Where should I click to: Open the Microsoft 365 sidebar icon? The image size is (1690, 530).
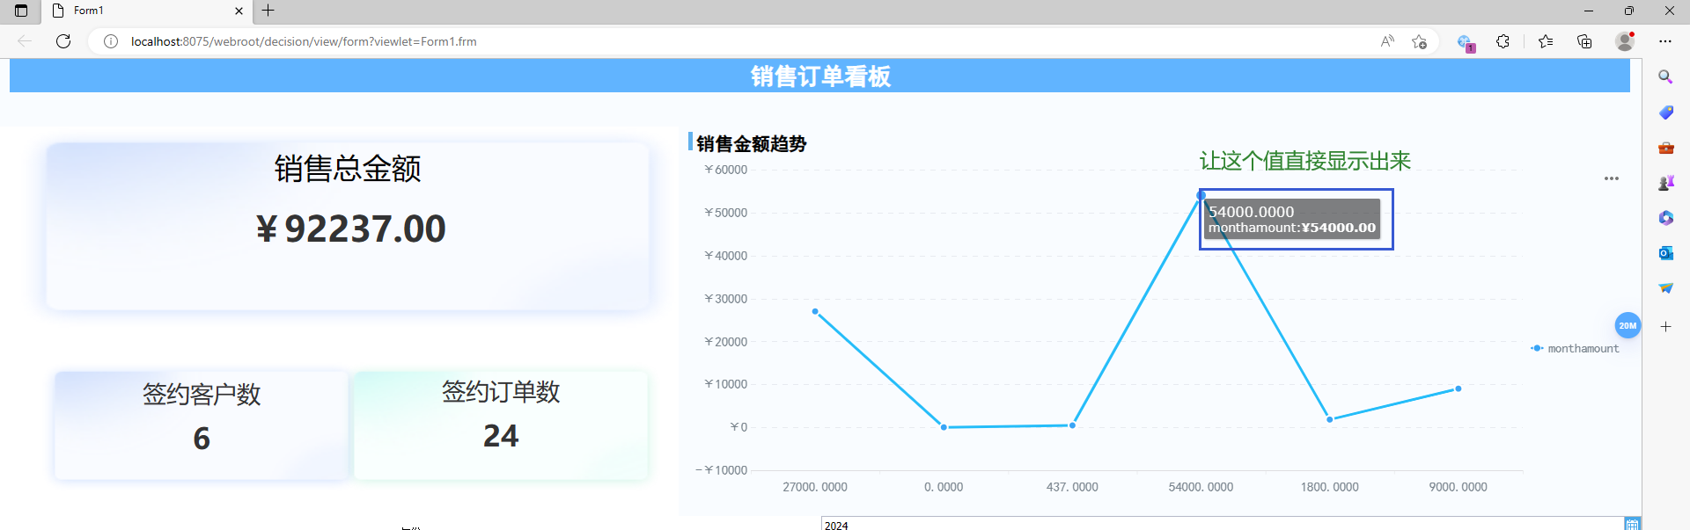pyautogui.click(x=1665, y=218)
